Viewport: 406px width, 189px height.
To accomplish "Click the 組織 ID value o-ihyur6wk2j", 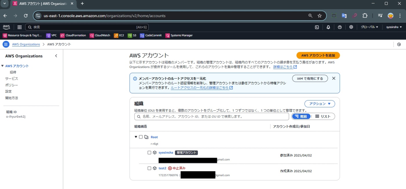I will [16, 117].
